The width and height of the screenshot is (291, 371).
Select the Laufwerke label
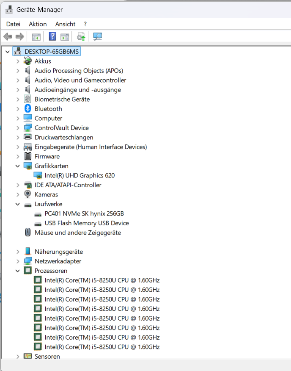tap(49, 204)
